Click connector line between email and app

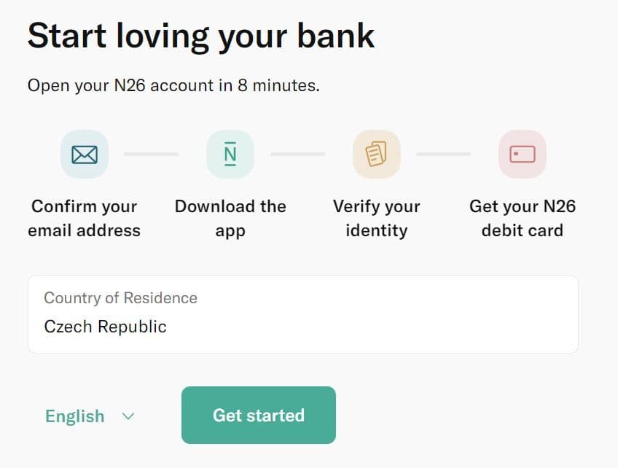point(151,154)
